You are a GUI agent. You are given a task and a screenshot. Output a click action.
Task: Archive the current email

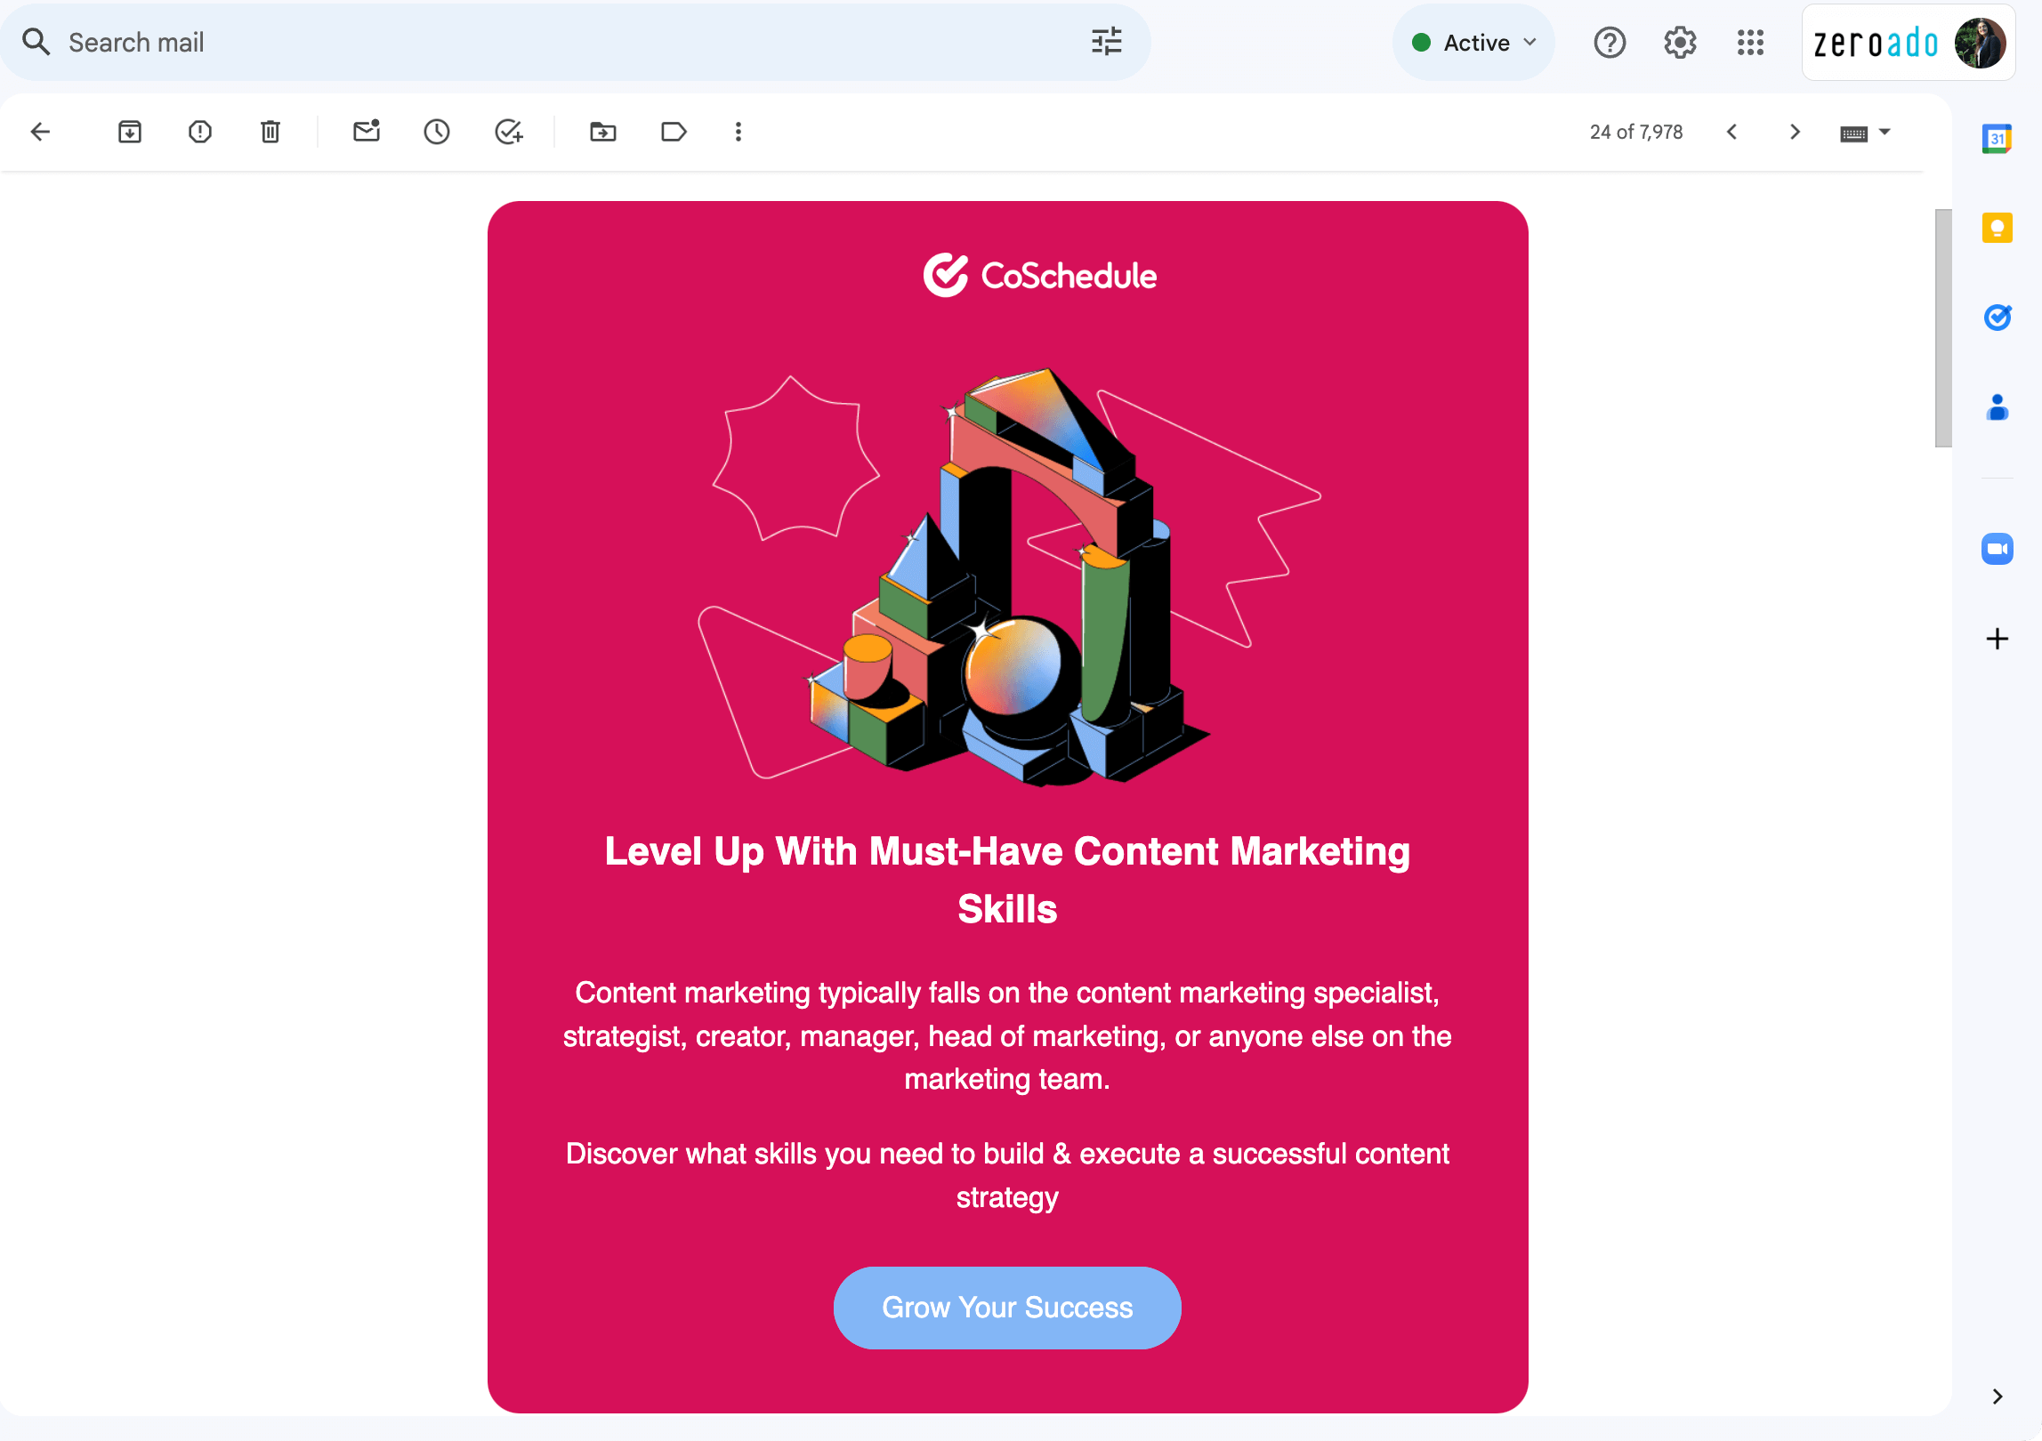130,132
